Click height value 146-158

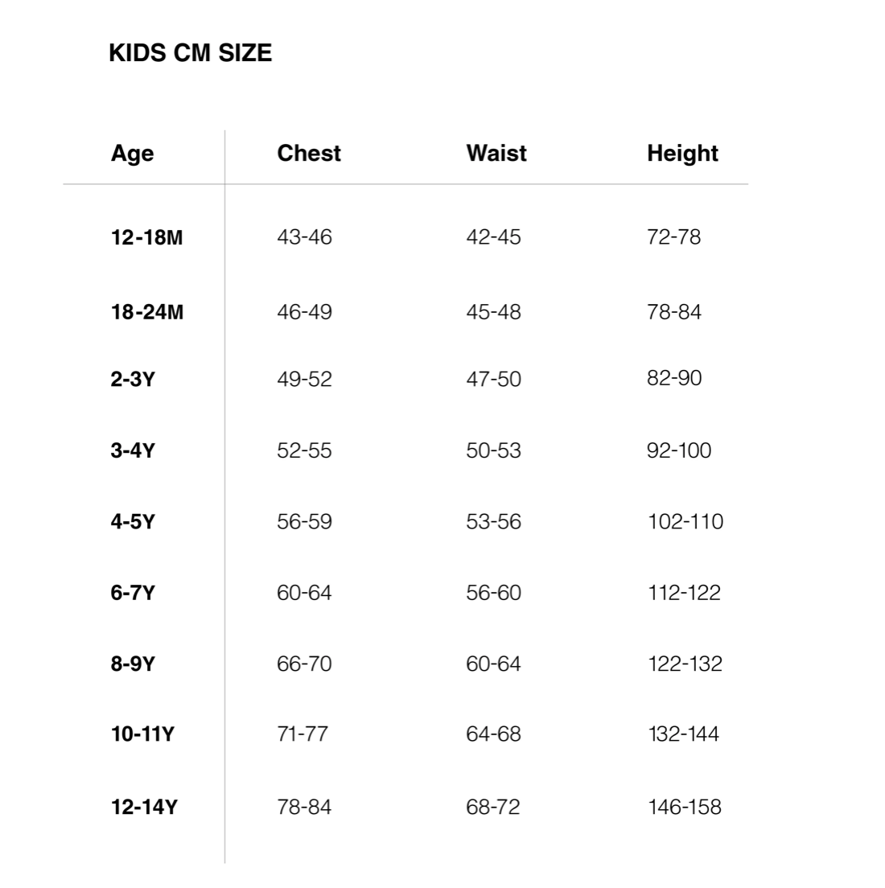coord(685,807)
